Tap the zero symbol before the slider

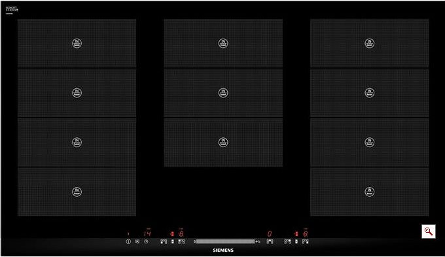[x=195, y=242]
